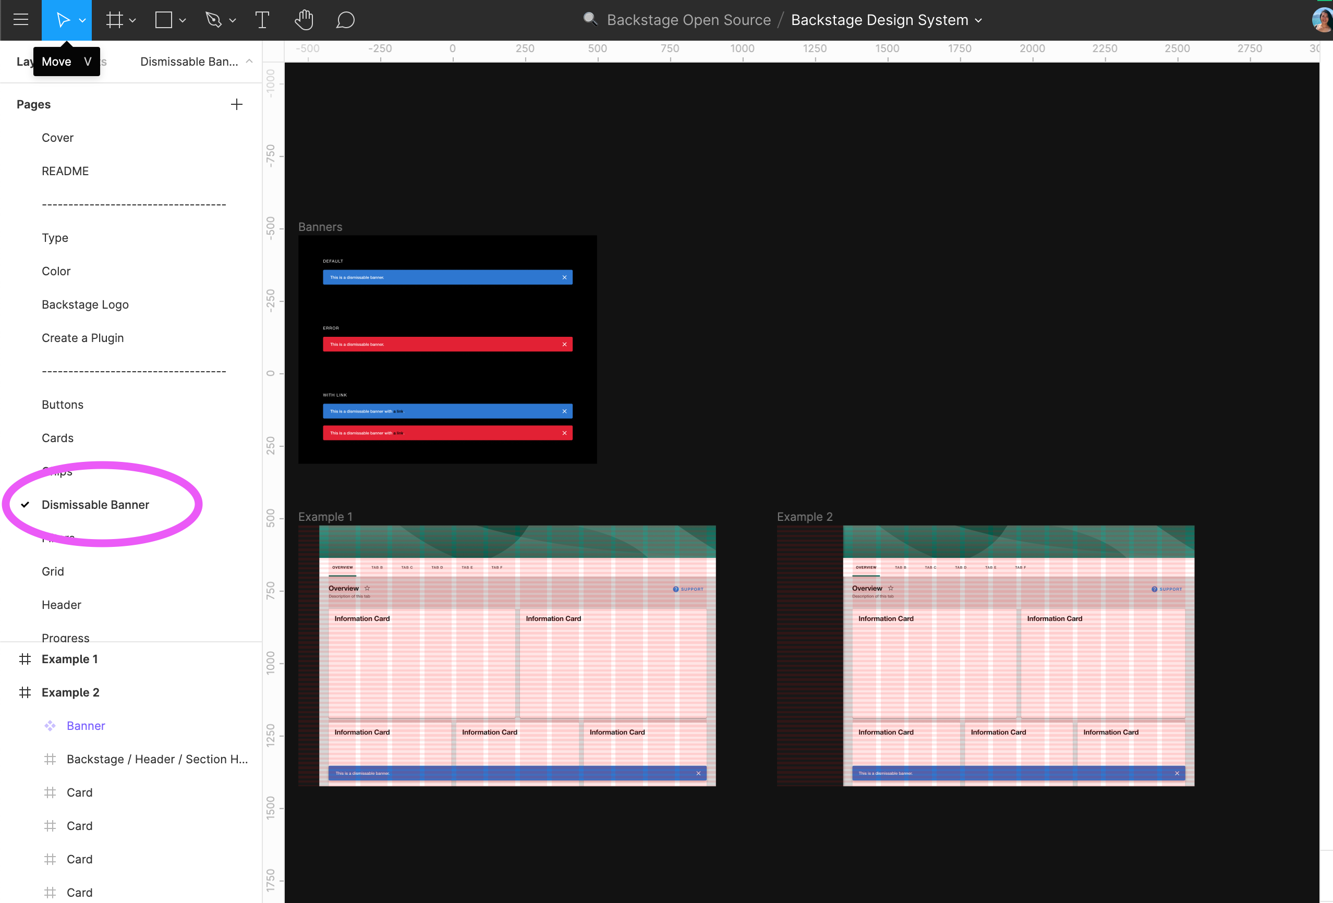Collapse the Dismissable Banner layers section
This screenshot has width=1333, height=903.
249,62
